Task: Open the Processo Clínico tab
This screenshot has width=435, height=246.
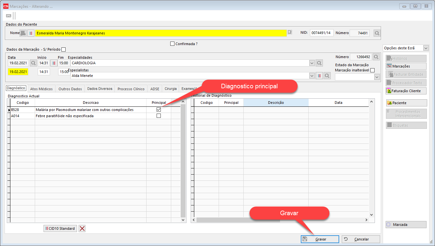Action: (131, 89)
